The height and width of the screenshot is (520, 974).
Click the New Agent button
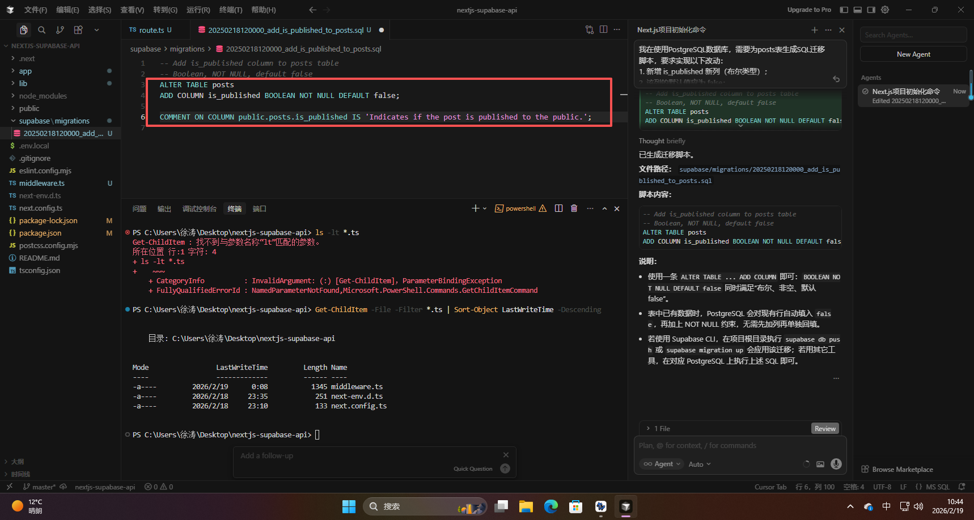pos(913,54)
